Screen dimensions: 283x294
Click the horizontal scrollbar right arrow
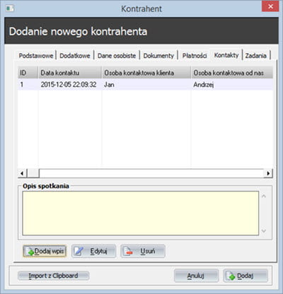(268, 173)
